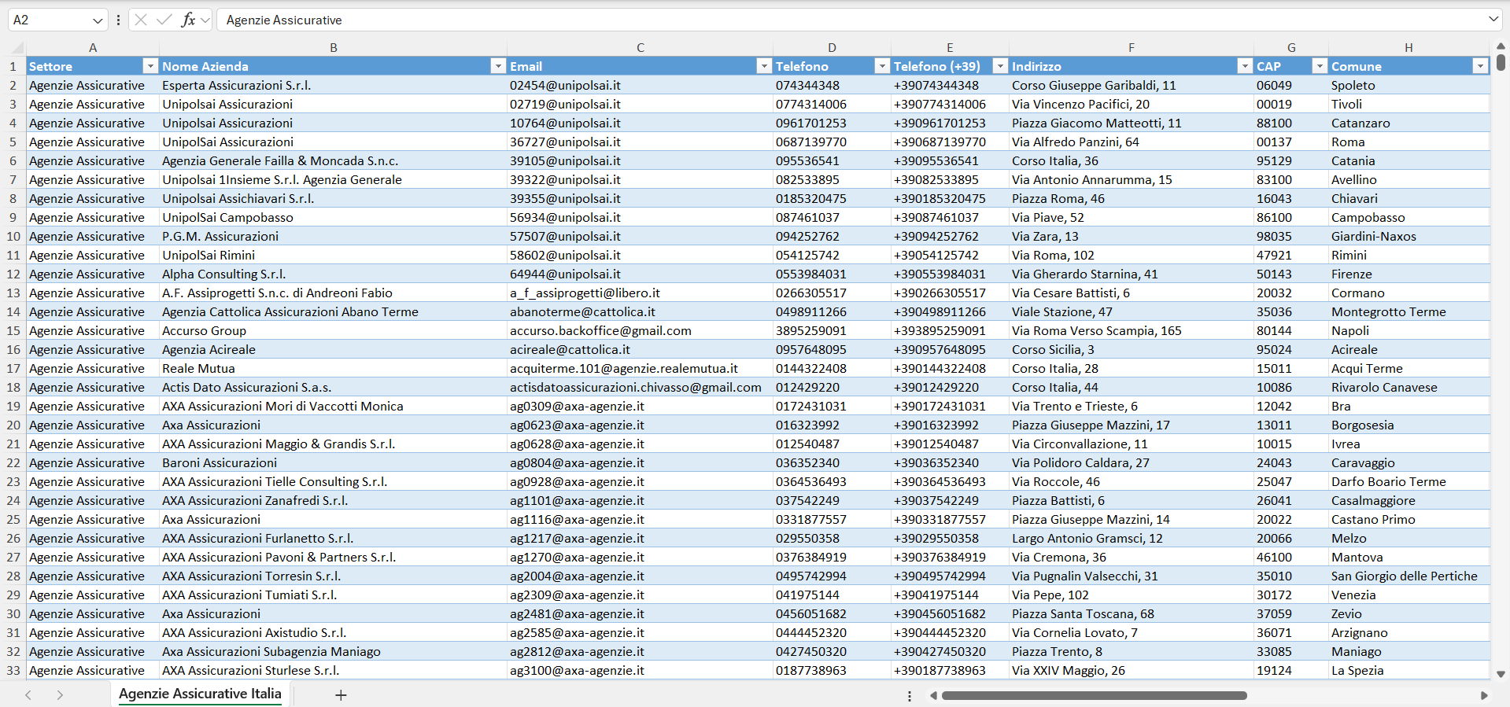
Task: Select email cell 02719@unipolsai.it
Action: click(640, 104)
